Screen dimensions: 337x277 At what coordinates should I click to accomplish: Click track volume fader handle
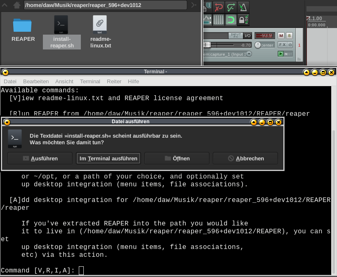tap(207, 45)
